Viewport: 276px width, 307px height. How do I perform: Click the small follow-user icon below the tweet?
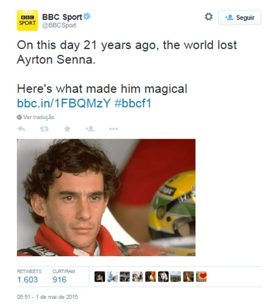90,129
